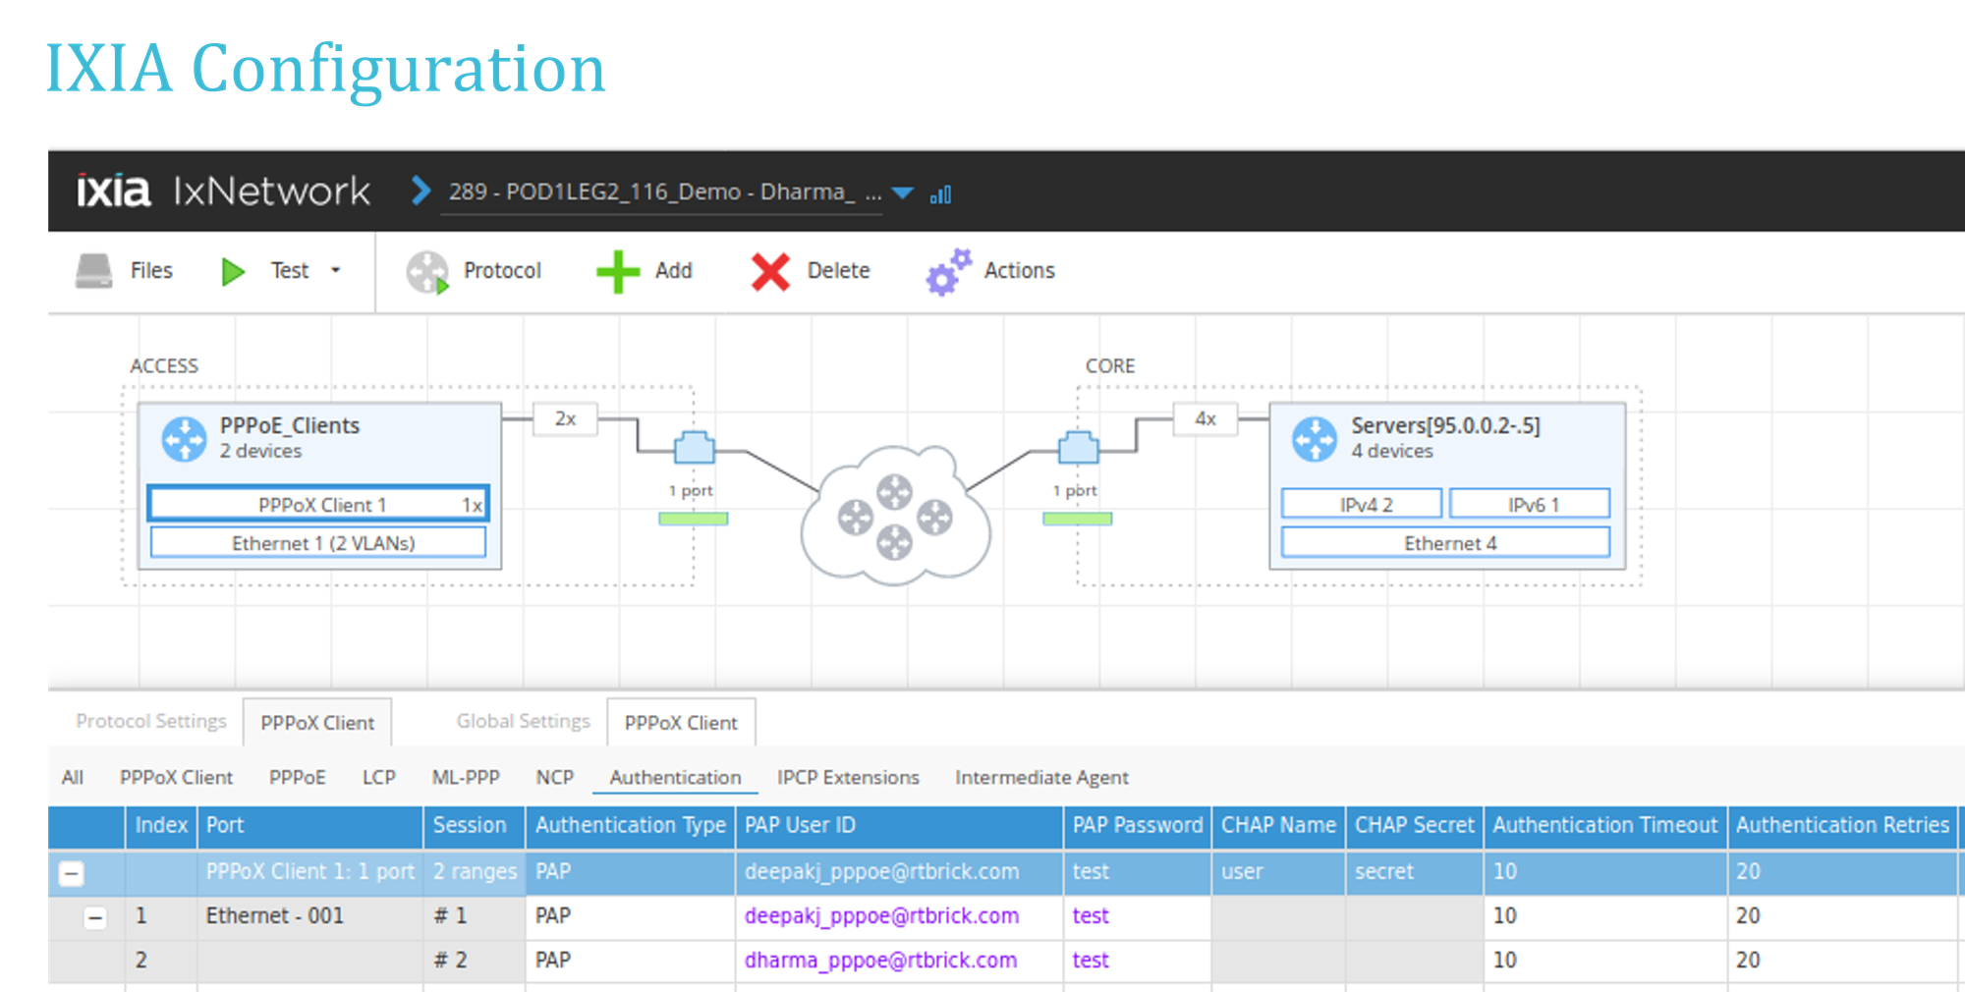Click the CHAP Secret column header

[1415, 826]
